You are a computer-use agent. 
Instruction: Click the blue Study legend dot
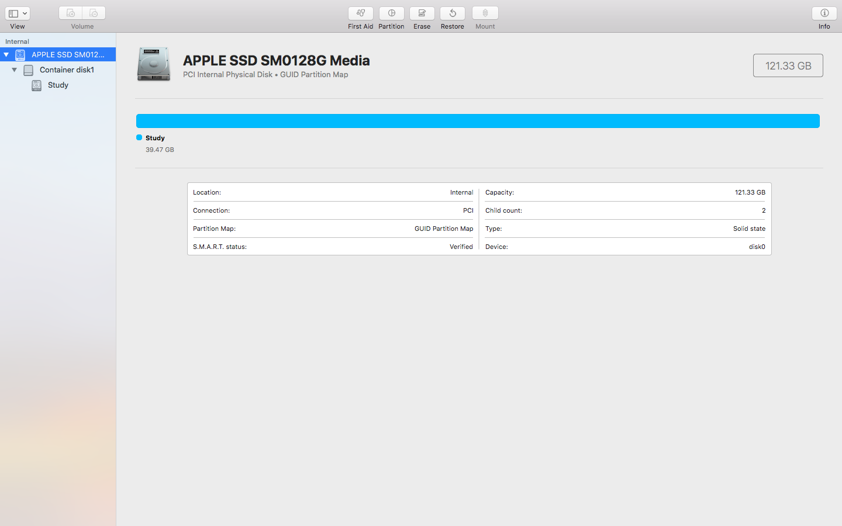coord(139,137)
